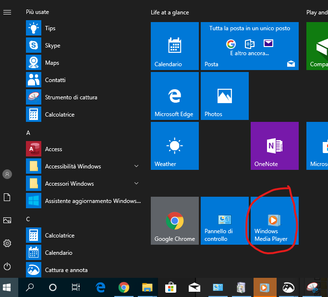
Task: Open Access from the apps list
Action: [x=53, y=149]
